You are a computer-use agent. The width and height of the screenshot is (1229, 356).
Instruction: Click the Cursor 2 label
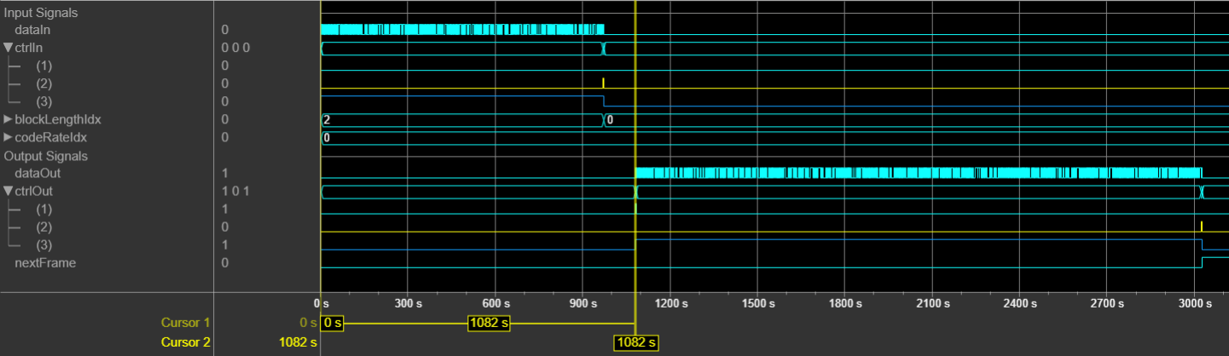186,342
